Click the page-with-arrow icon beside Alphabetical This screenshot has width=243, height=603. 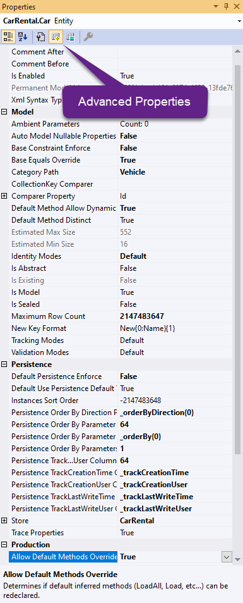(x=41, y=37)
